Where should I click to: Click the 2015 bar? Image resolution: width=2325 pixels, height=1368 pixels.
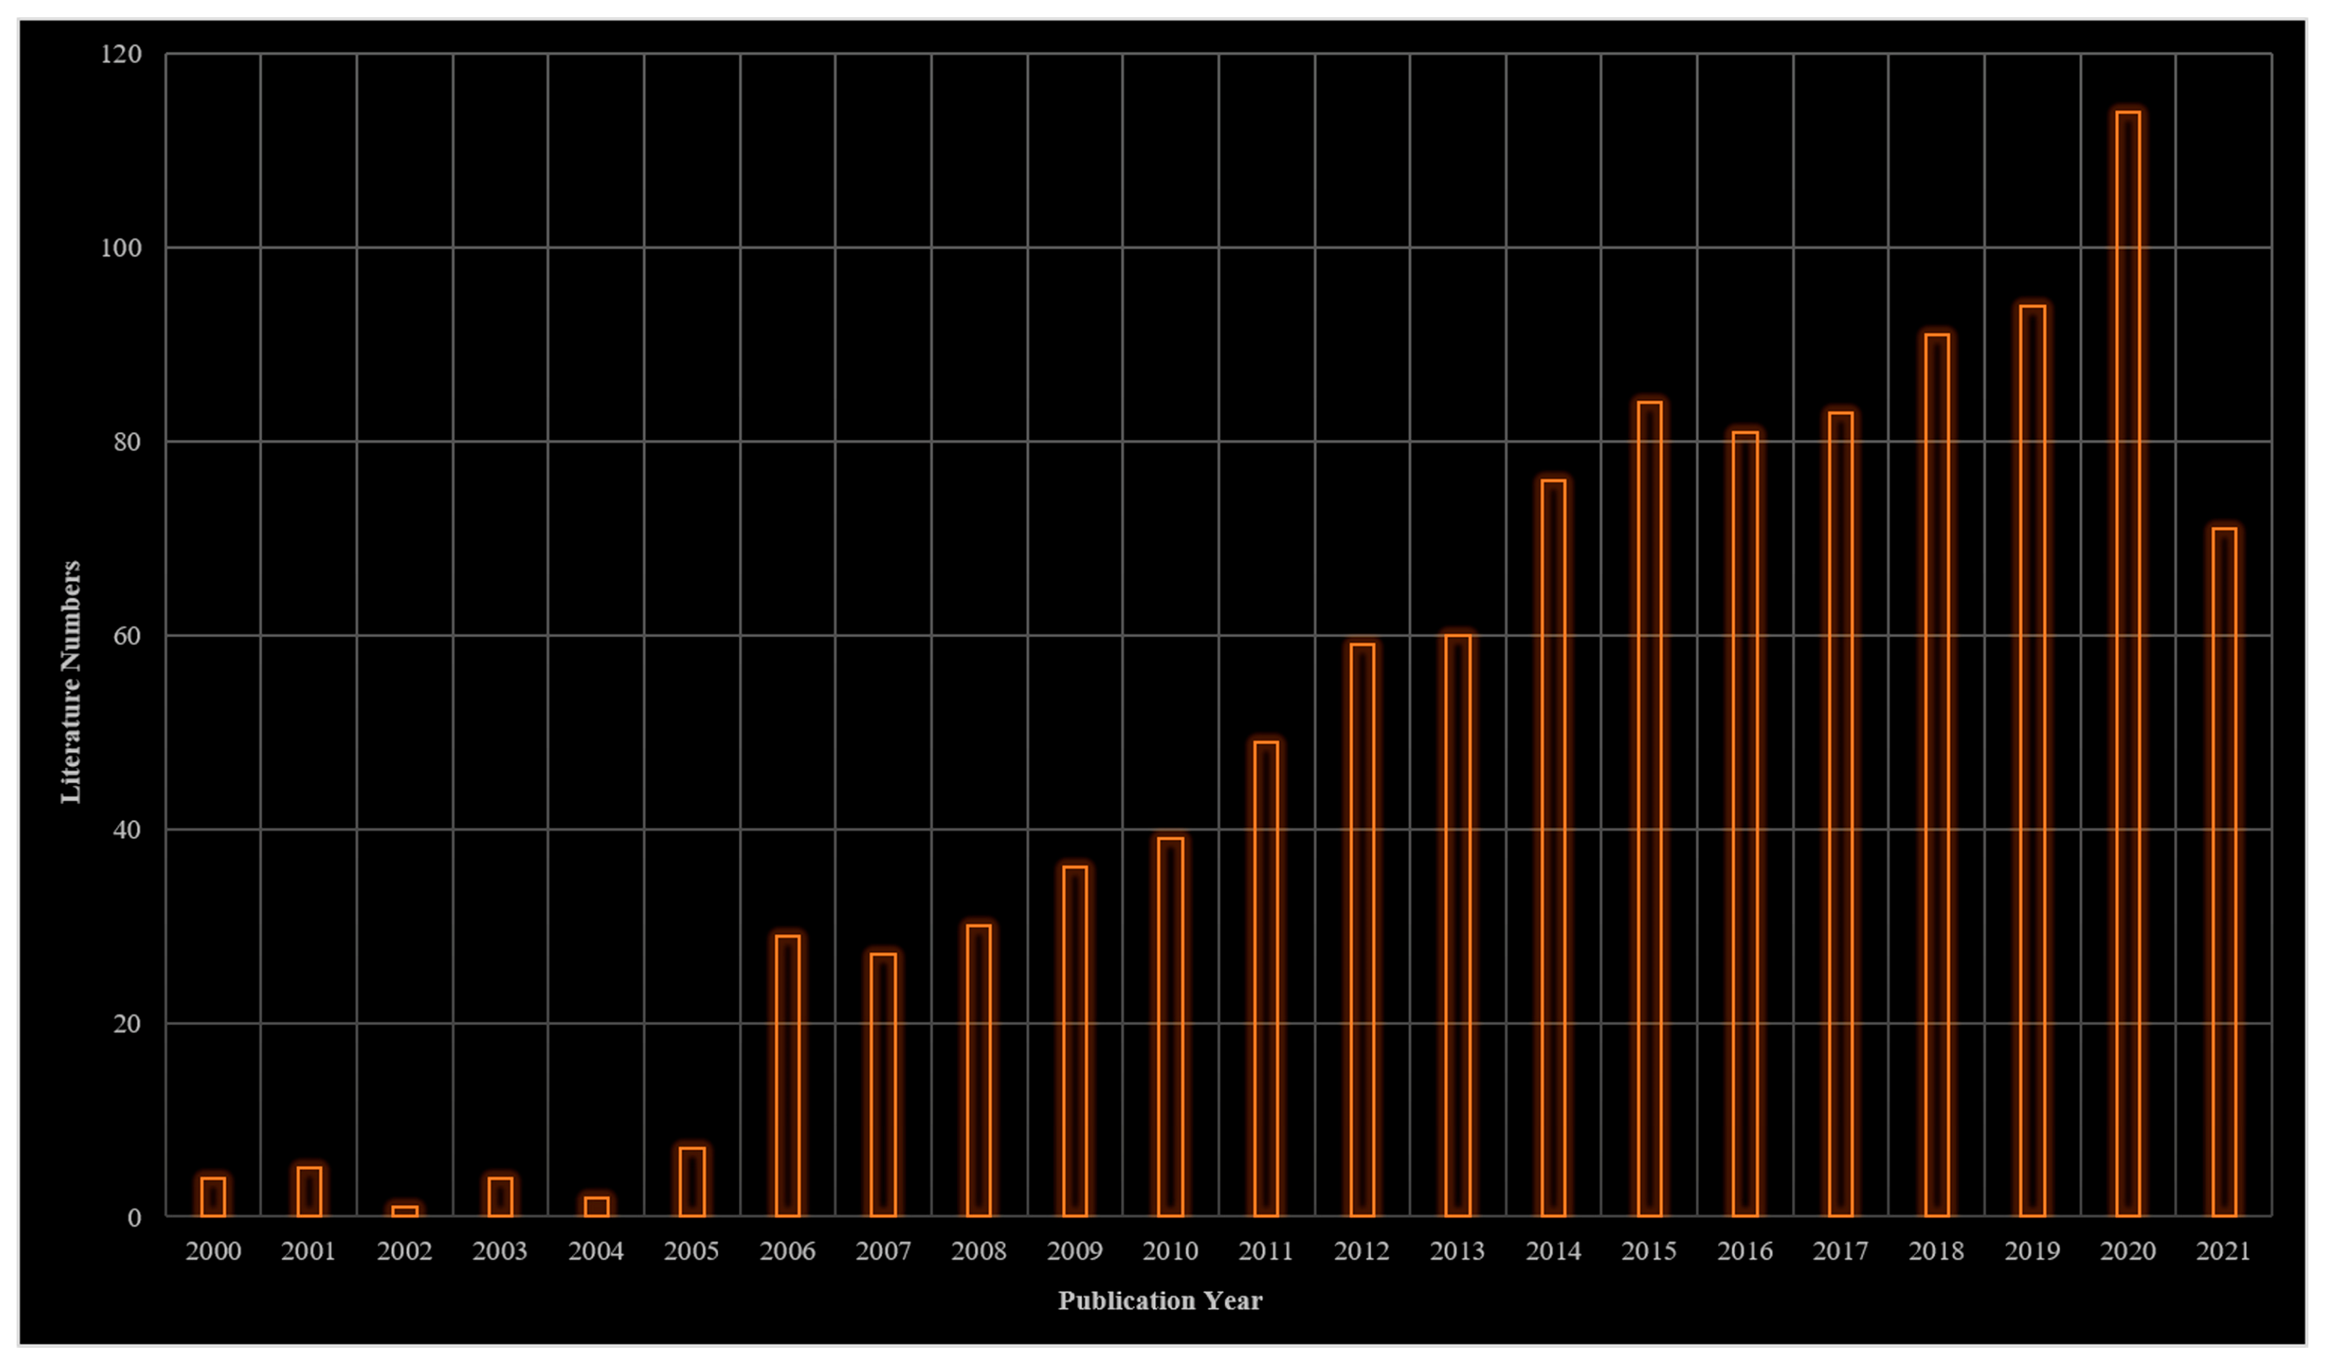tap(1649, 809)
